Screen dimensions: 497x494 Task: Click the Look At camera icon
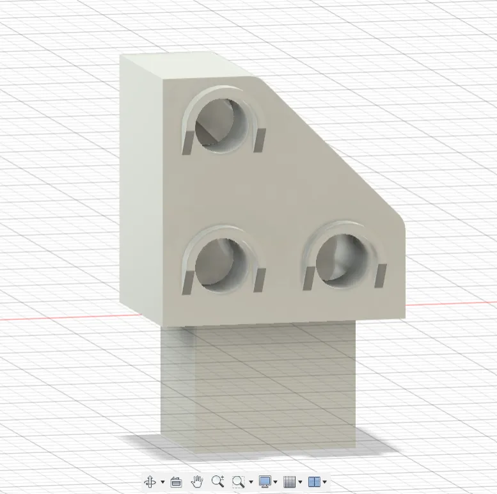pos(176,482)
